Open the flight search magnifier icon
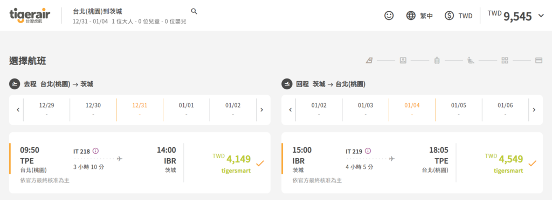The image size is (552, 200). (194, 11)
